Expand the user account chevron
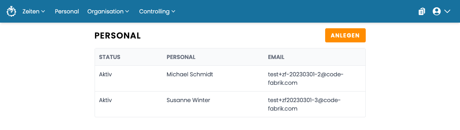Screen dimensions: 460x130 447,11
